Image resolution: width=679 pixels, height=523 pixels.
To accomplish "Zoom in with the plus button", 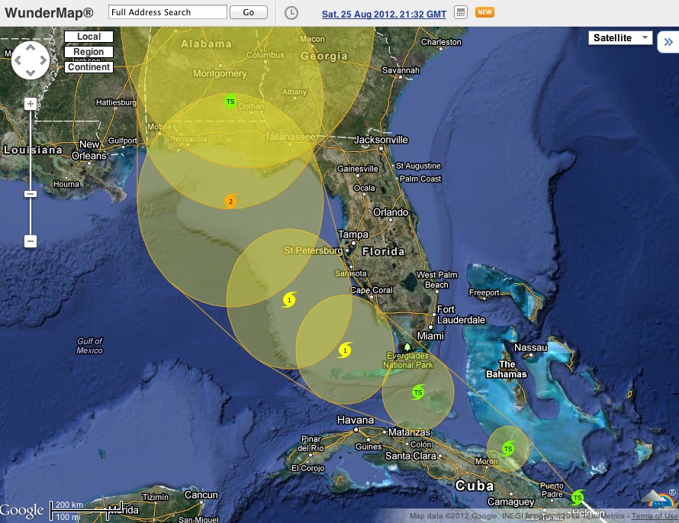I will 31,104.
